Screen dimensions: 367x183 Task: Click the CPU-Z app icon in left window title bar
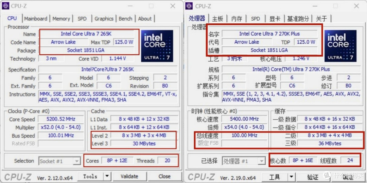[5, 6]
